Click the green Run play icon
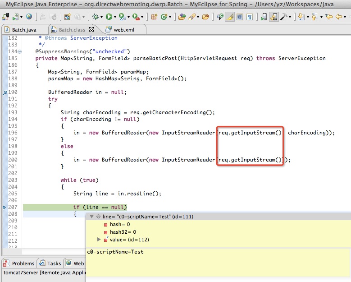This screenshot has height=282, width=351. click(x=109, y=17)
